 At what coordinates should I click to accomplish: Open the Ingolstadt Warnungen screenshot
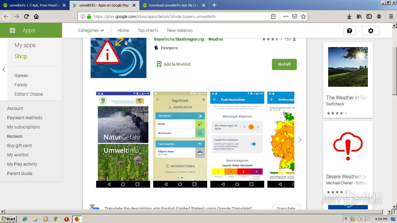(180, 140)
